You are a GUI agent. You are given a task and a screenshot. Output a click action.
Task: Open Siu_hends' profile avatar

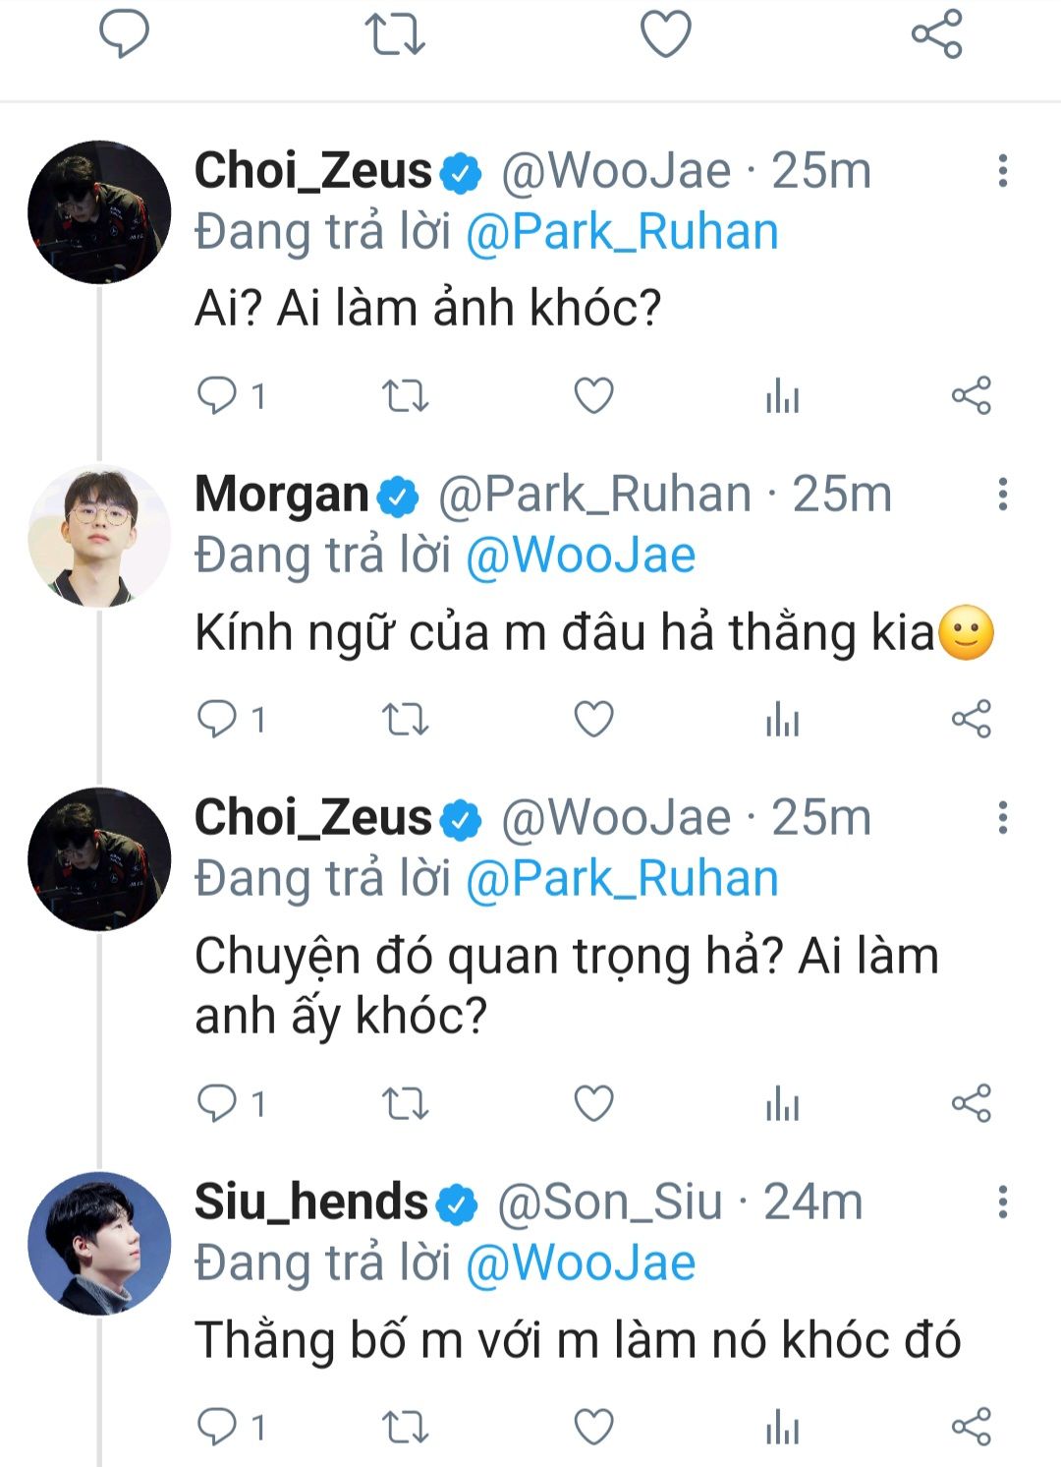click(x=99, y=1243)
